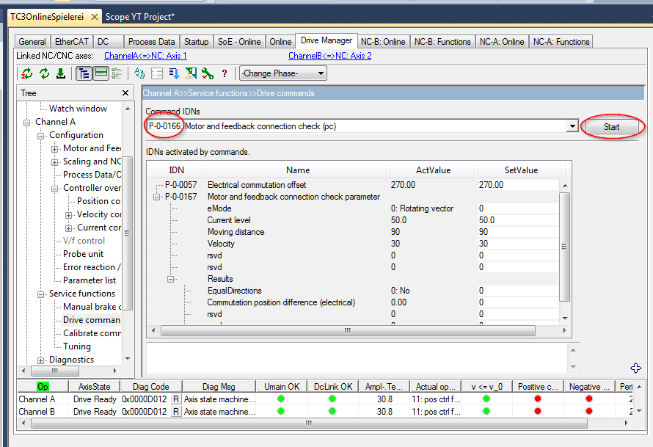
Task: Click the Channel A Positive red indicator
Action: click(538, 399)
